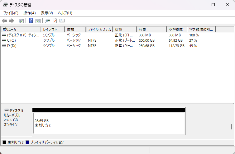235x154 pixels.
Task: Open Help with the question mark icon
Action: pos(31,21)
